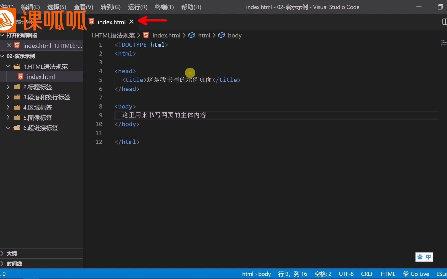
Task: Click html › body in status bar
Action: [x=256, y=274]
